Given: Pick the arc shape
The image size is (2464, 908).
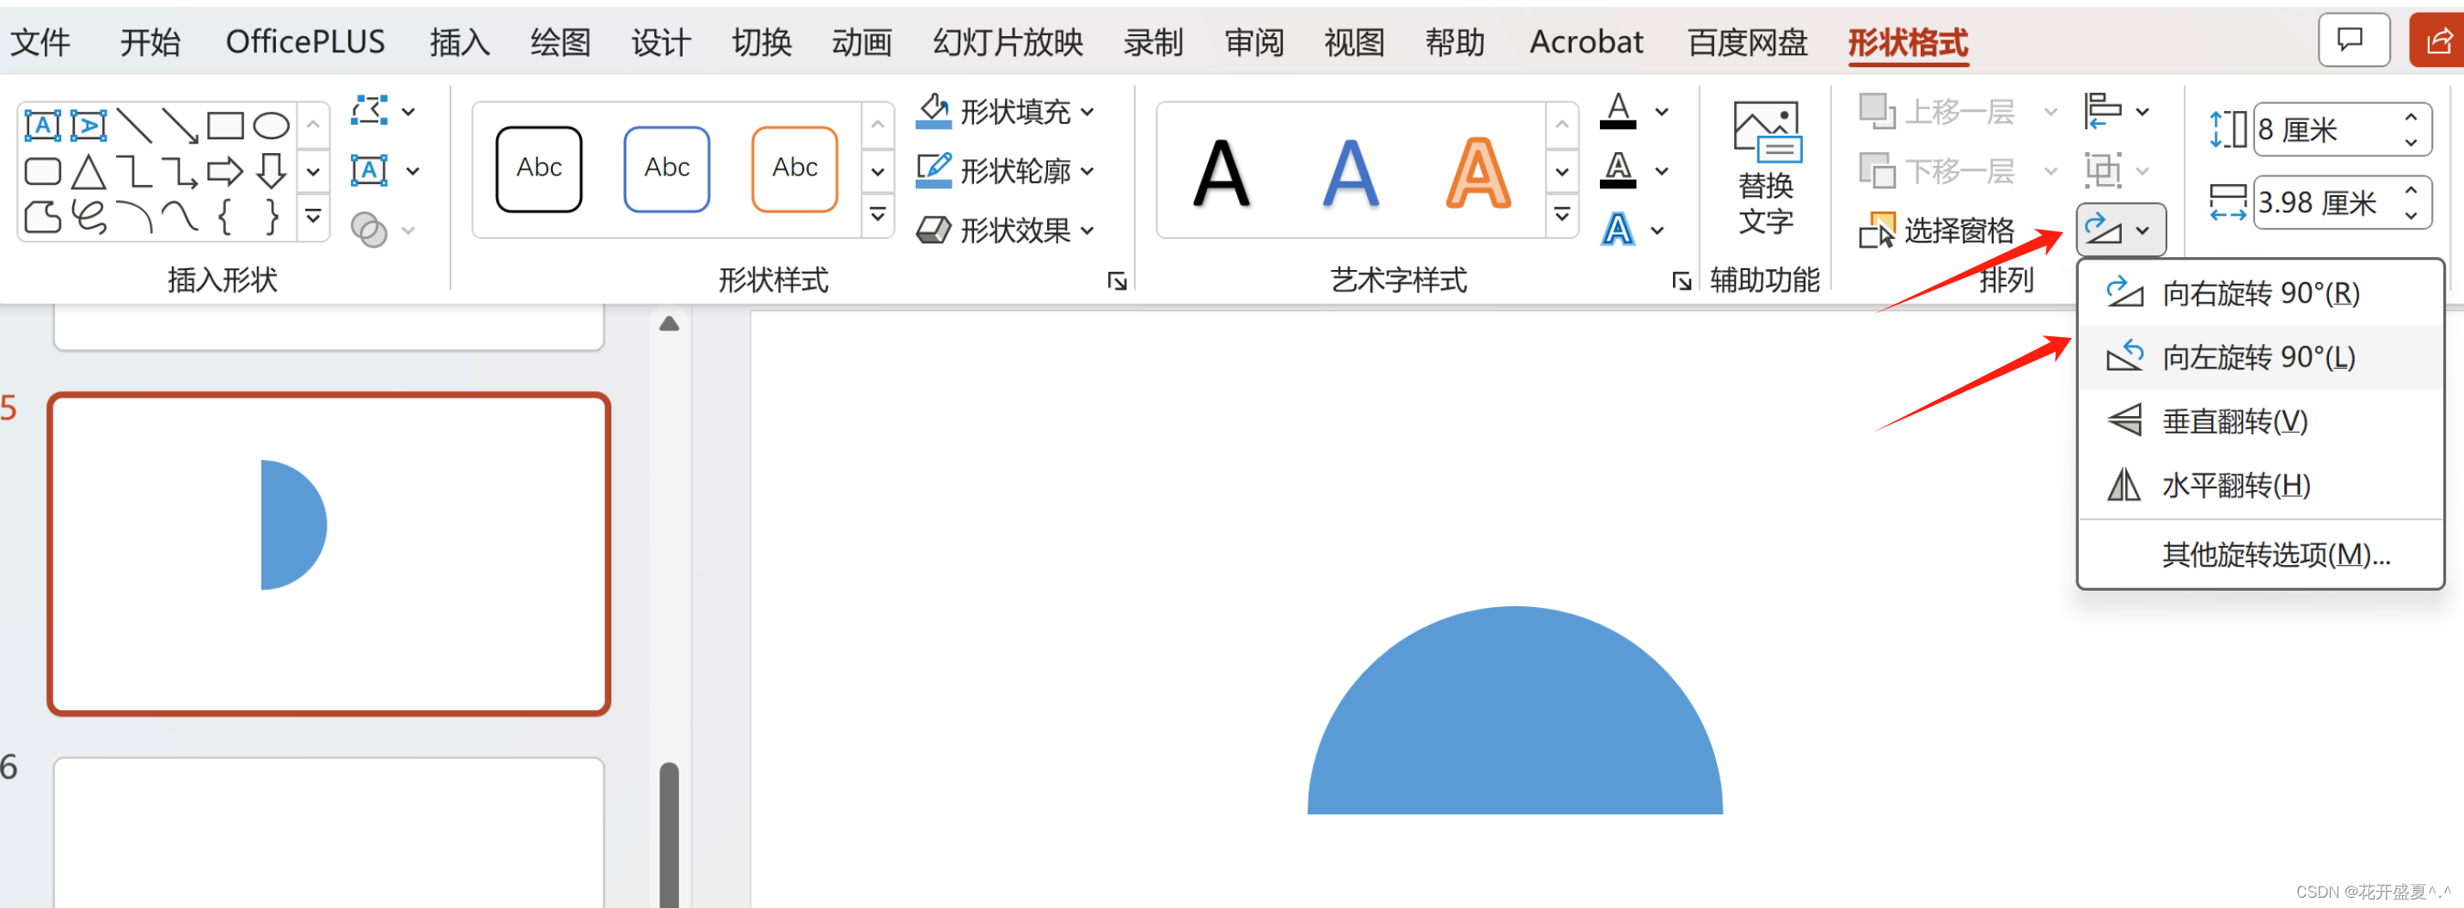Looking at the screenshot, I should [x=134, y=218].
